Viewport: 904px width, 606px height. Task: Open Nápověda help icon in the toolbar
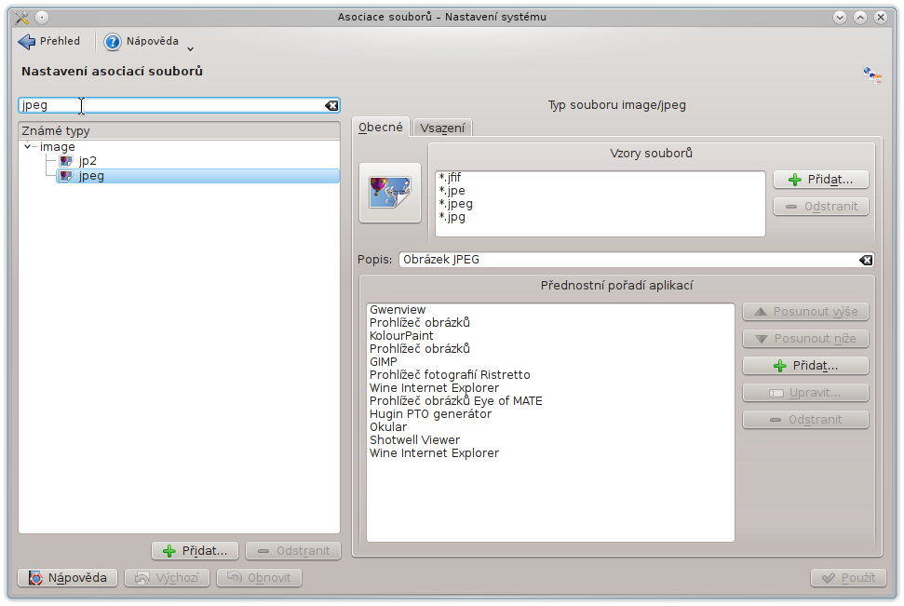click(113, 42)
